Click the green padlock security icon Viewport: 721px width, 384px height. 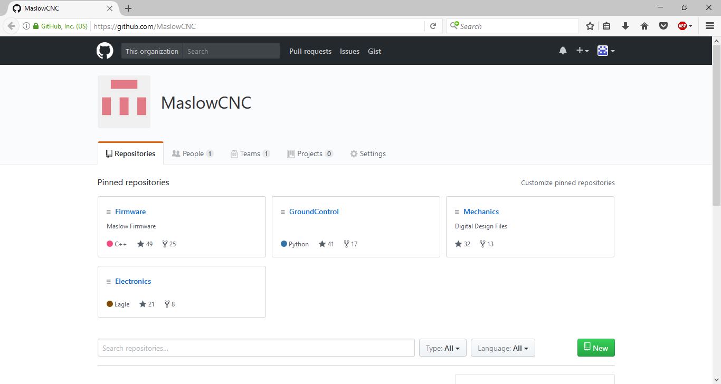click(36, 26)
